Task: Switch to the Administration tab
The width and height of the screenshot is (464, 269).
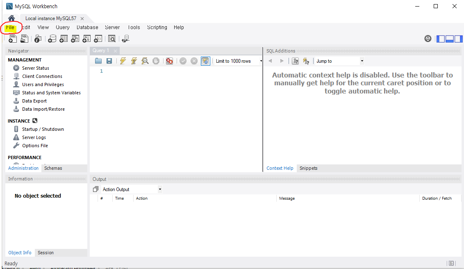Action: point(23,168)
